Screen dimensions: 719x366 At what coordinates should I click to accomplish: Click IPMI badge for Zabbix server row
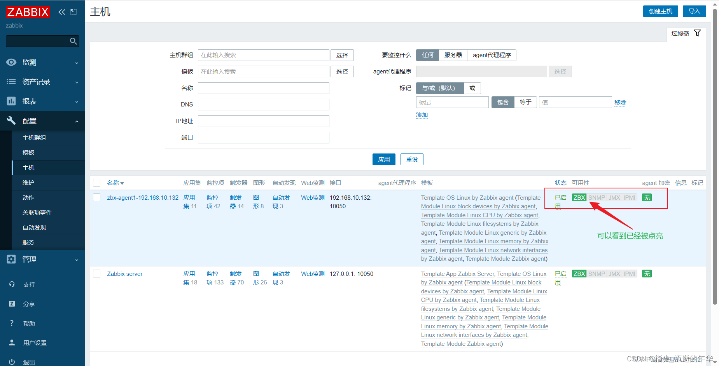pos(629,274)
